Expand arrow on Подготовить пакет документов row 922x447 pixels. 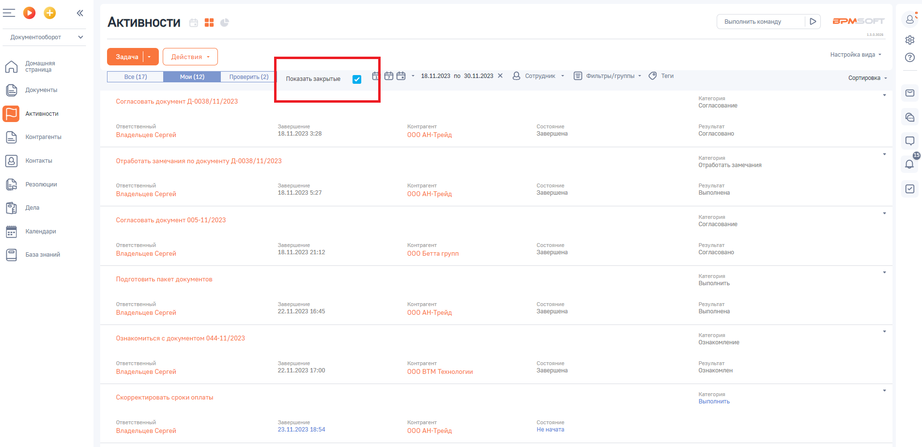pyautogui.click(x=884, y=273)
